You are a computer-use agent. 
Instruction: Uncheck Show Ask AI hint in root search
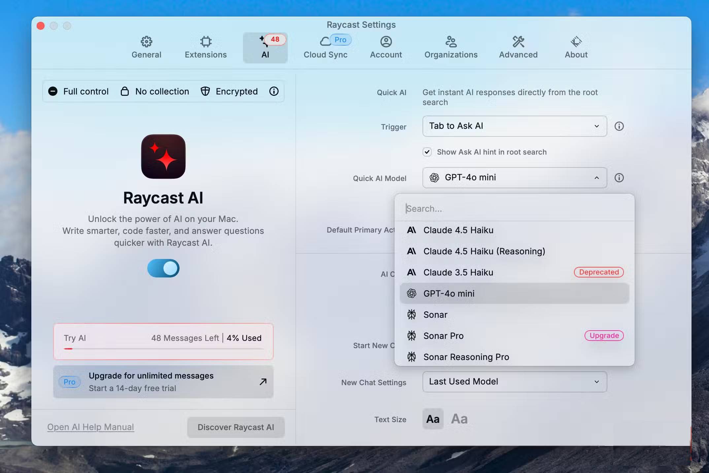pos(427,152)
